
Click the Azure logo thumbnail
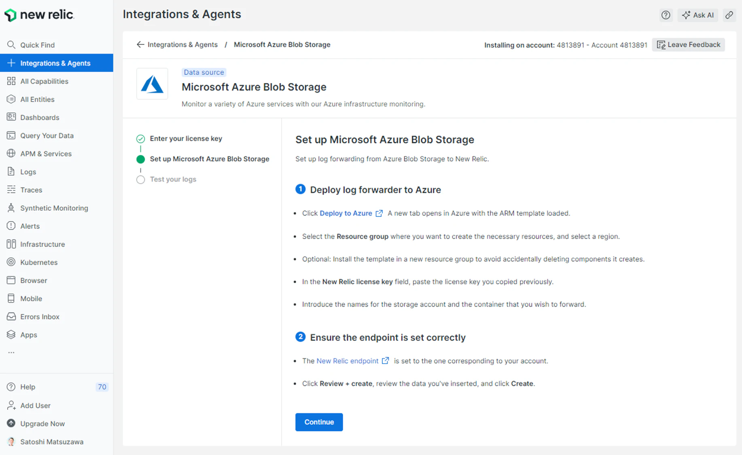pyautogui.click(x=152, y=84)
